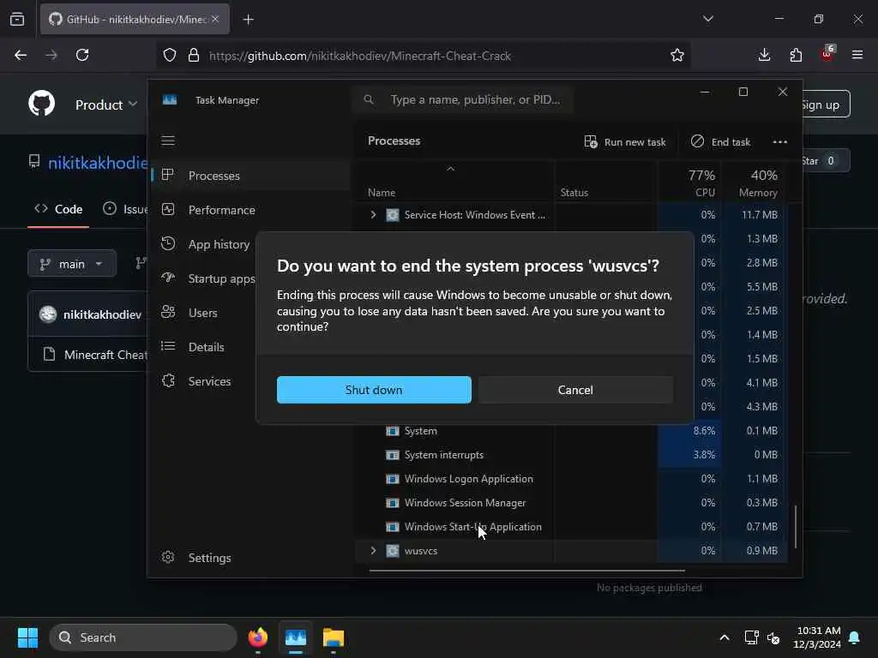Show hidden system tray icons
Image resolution: width=878 pixels, height=658 pixels.
(x=725, y=637)
